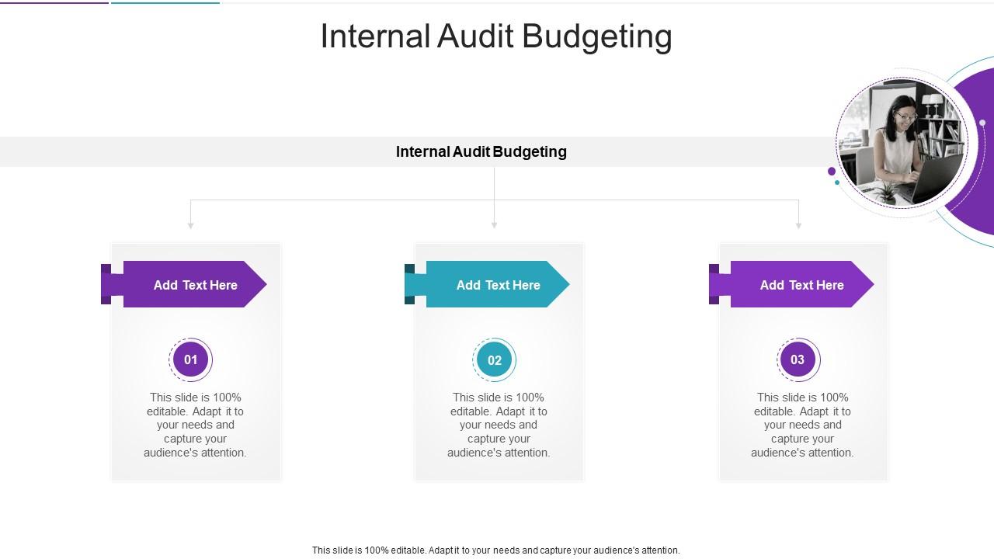The image size is (994, 559).
Task: Select the Internal Audit Budgeting header bar
Action: 481,151
